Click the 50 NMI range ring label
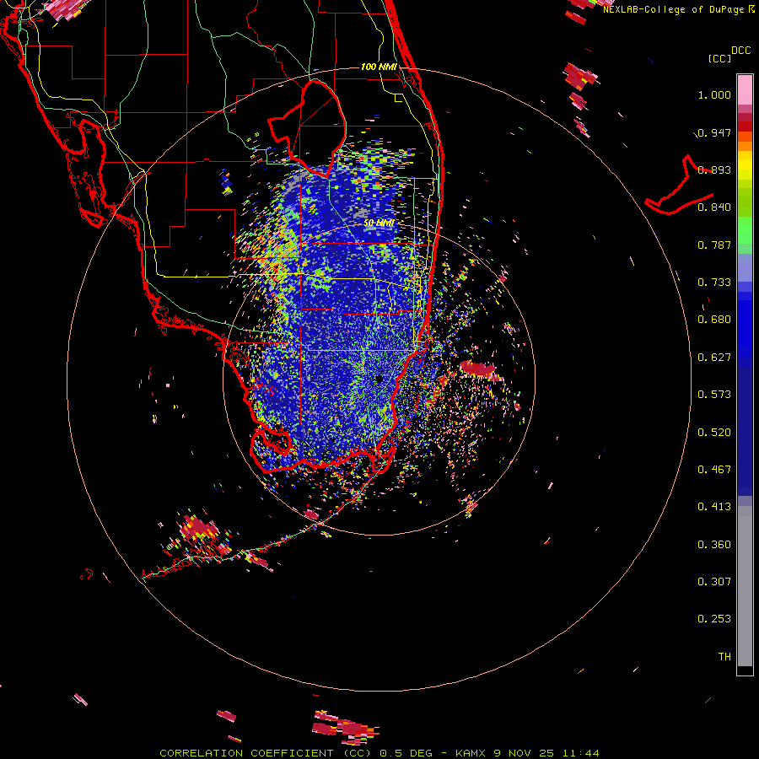Screen dimensions: 759x759 pyautogui.click(x=379, y=223)
